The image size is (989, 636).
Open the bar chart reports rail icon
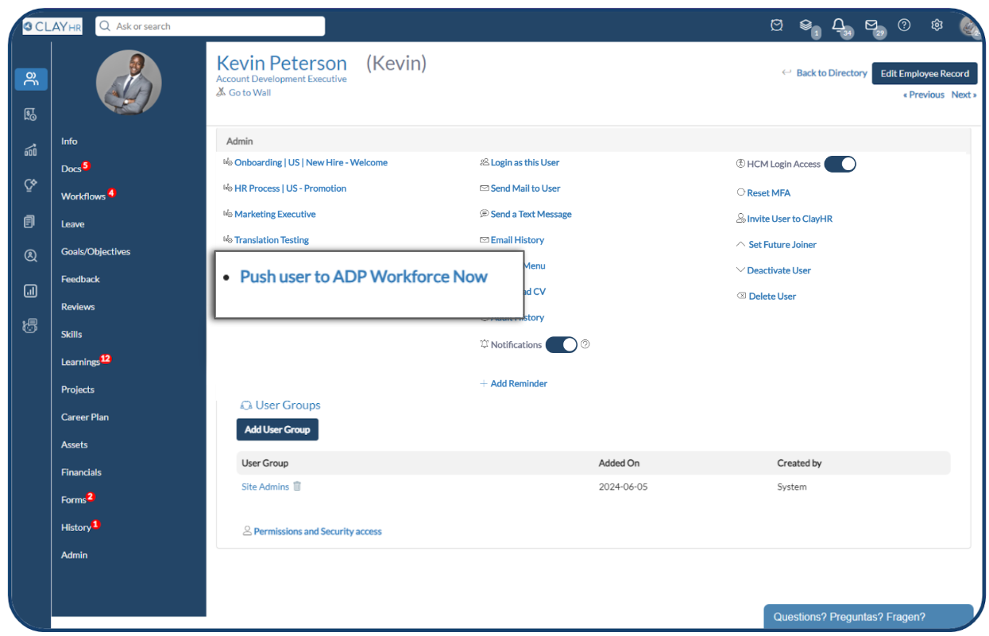pyautogui.click(x=30, y=291)
